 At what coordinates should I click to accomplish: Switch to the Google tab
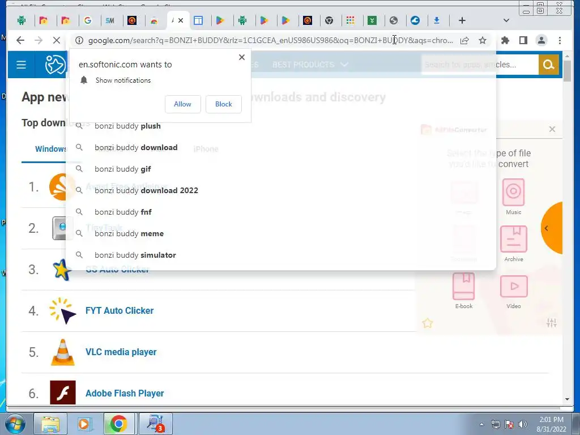tap(88, 20)
